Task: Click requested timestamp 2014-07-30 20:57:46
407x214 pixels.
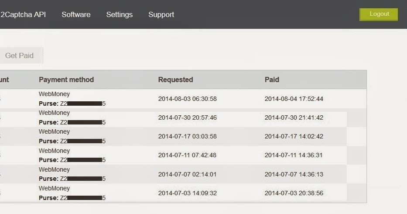Action: tap(187, 117)
